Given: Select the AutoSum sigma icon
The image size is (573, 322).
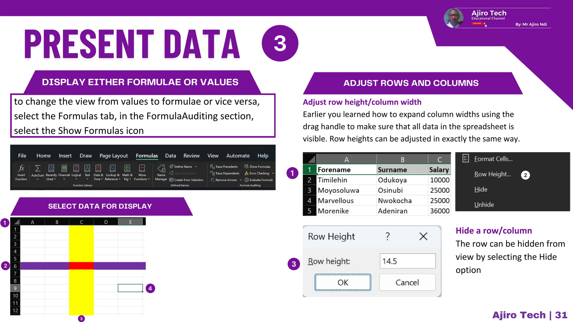Looking at the screenshot, I should tap(37, 168).
